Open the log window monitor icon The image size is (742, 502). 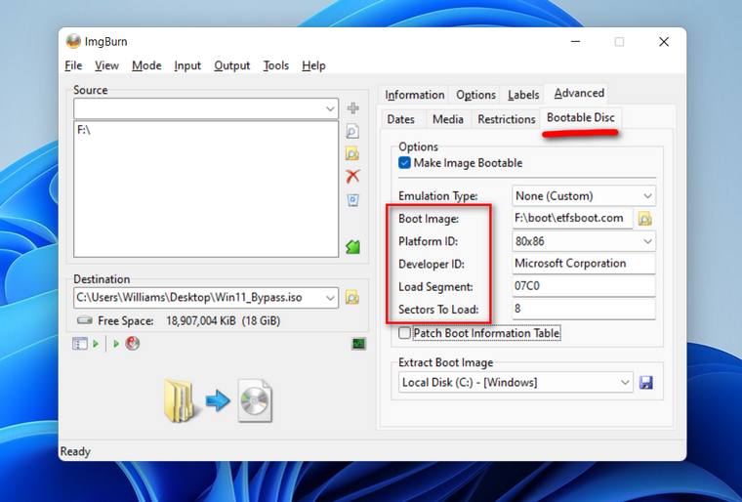tap(358, 344)
